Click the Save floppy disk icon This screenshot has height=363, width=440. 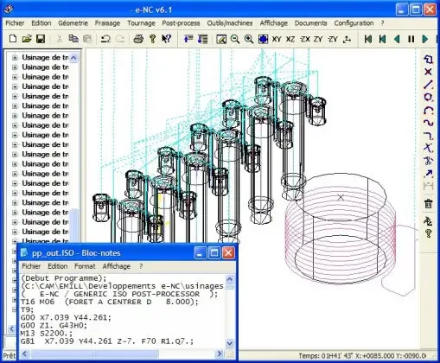coord(41,39)
